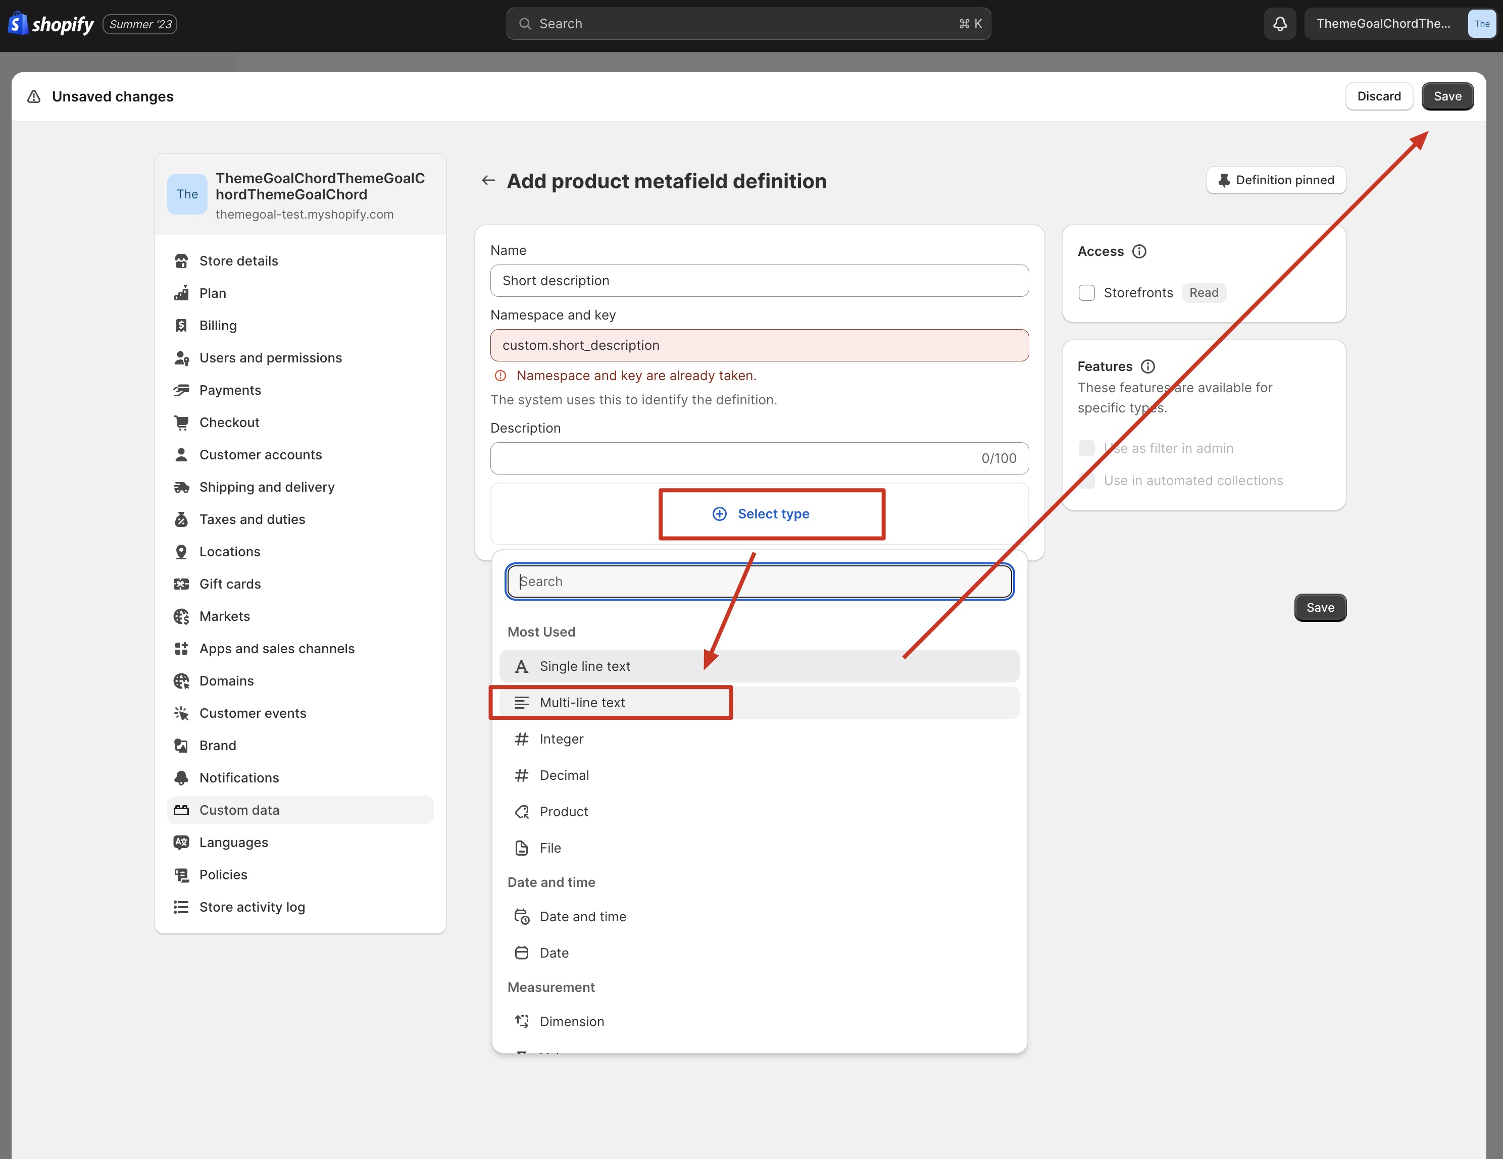This screenshot has width=1503, height=1159.
Task: Open the ThemeGoalChord account menu
Action: [x=1400, y=24]
